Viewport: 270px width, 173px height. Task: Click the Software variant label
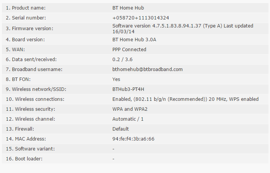[30, 149]
